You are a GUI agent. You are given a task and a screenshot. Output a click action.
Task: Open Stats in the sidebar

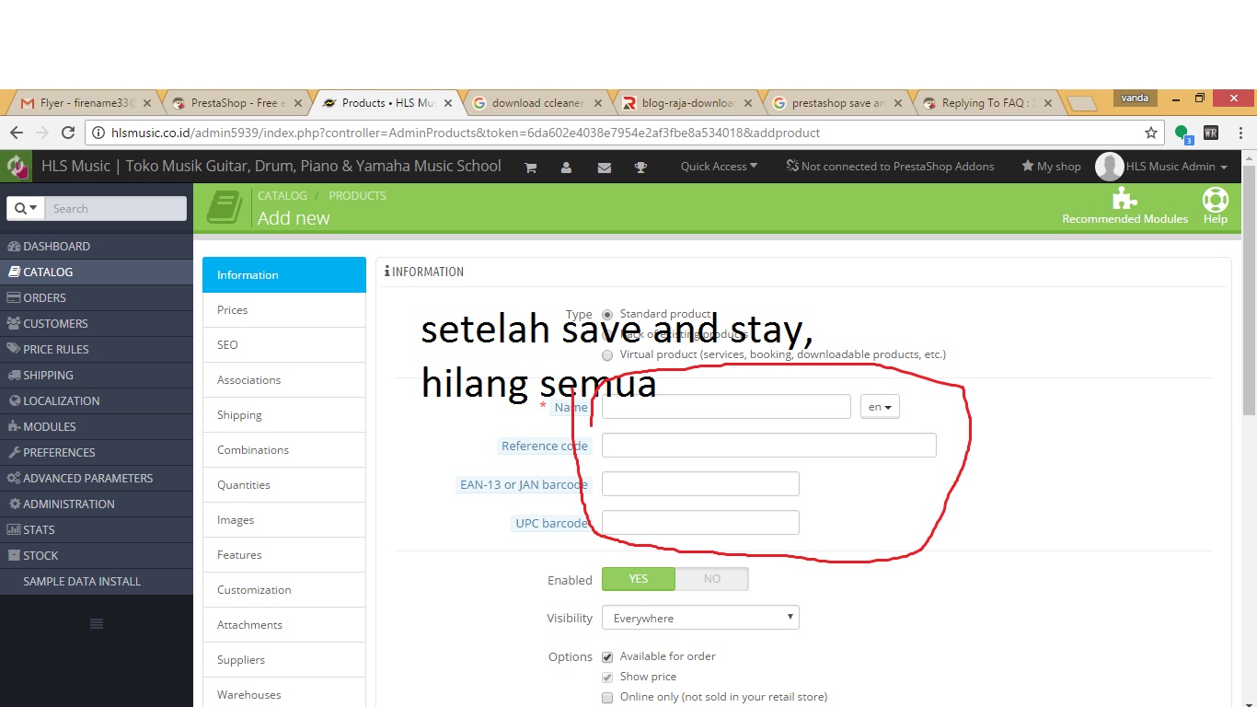[97, 529]
